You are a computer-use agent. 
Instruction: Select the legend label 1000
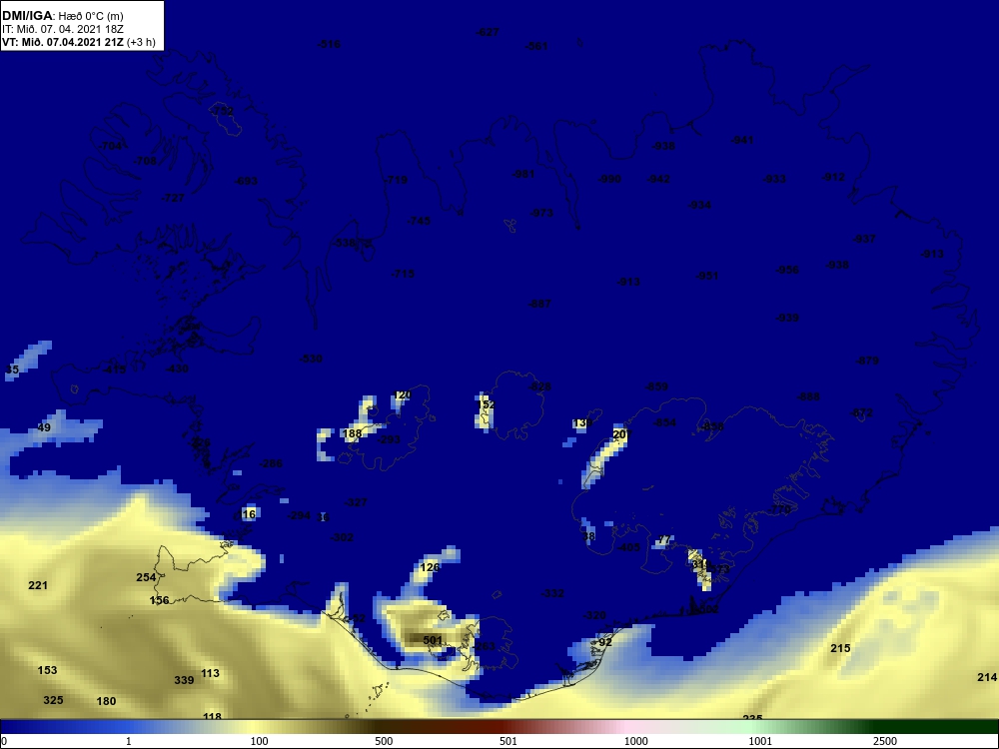635,741
